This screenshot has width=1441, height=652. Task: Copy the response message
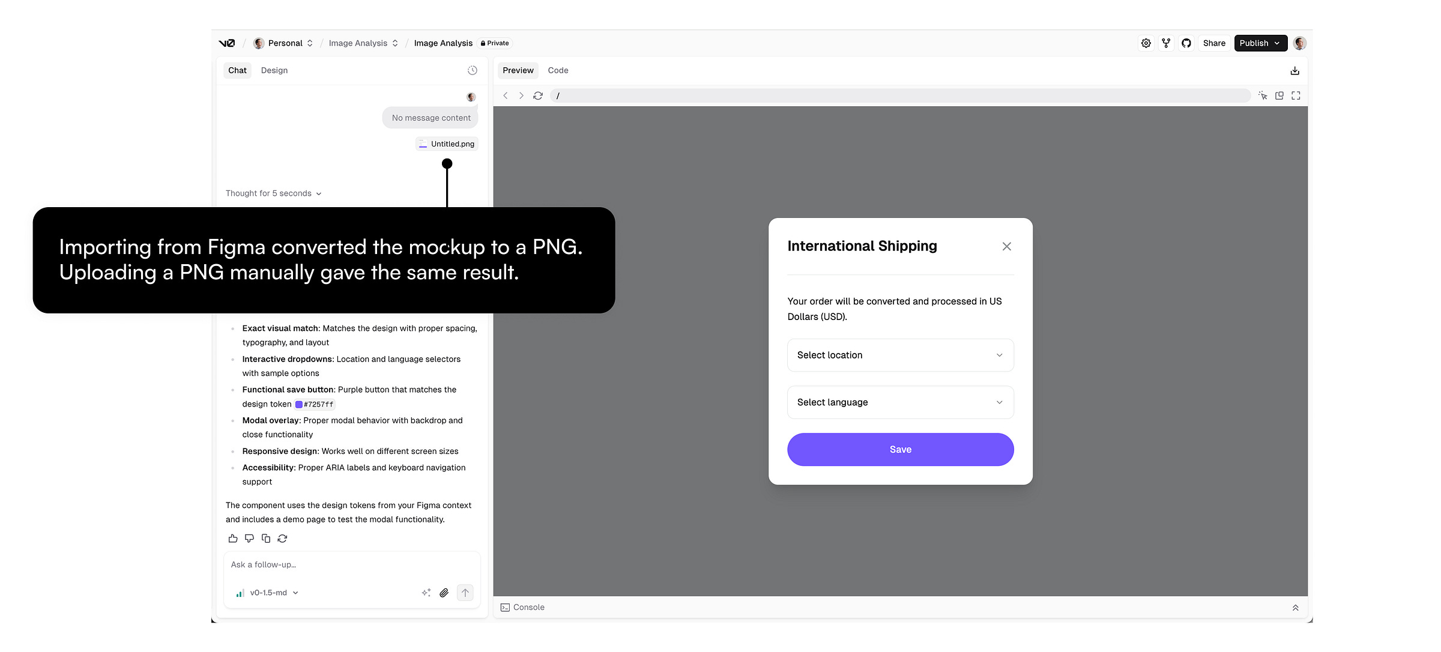(266, 539)
